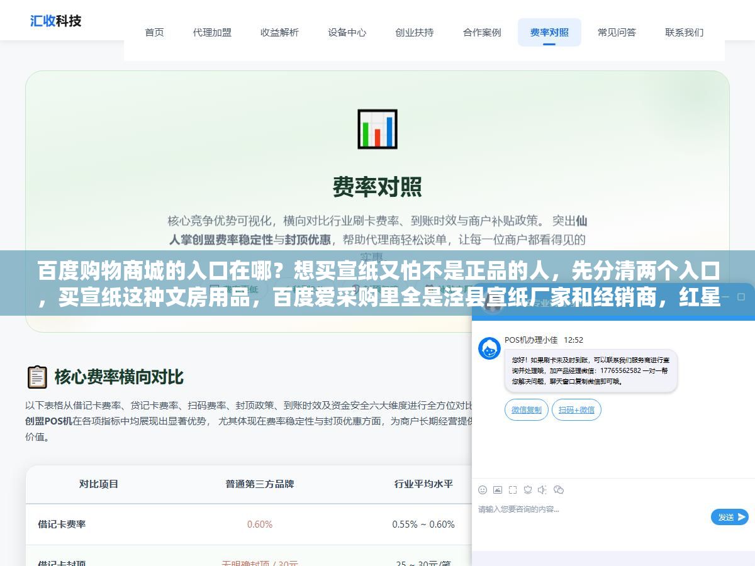Image resolution: width=755 pixels, height=566 pixels.
Task: Click the 0.55% ~ 0.60% cell
Action: click(x=423, y=524)
